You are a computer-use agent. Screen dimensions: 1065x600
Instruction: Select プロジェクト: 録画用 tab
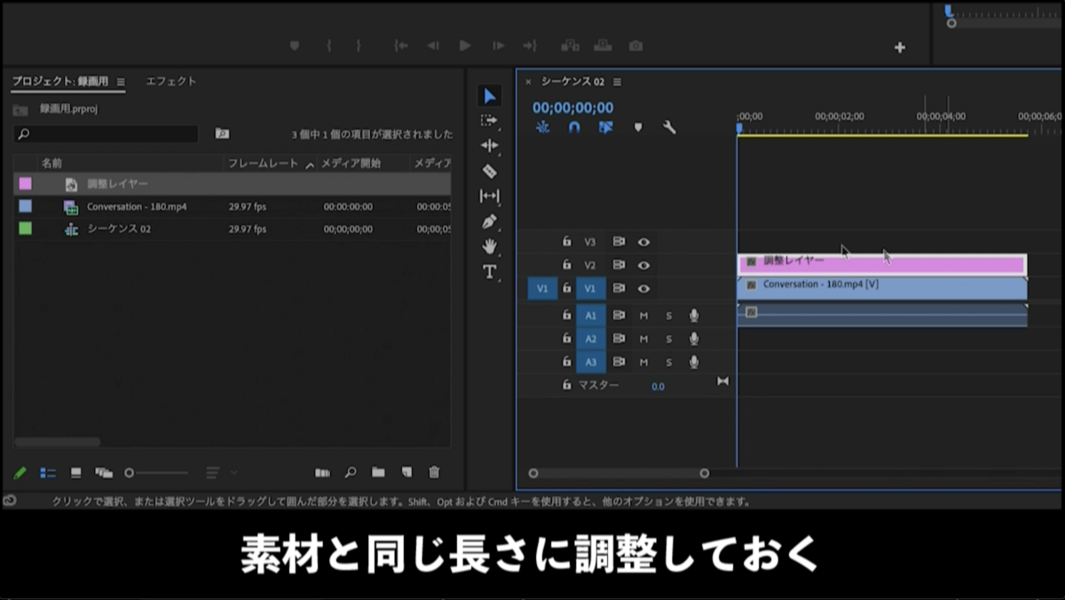pyautogui.click(x=60, y=81)
